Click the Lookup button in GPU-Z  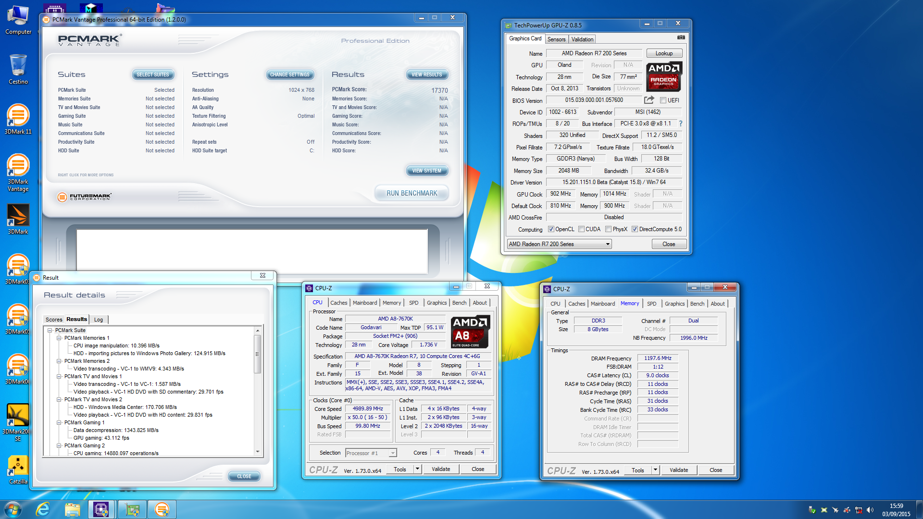point(664,53)
